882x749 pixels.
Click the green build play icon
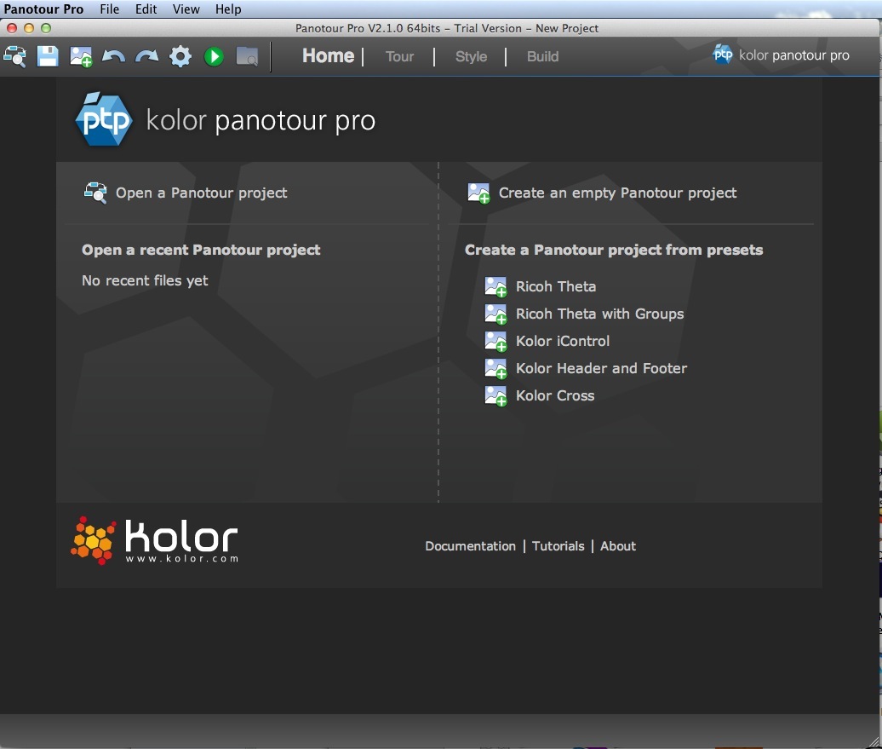[x=214, y=56]
